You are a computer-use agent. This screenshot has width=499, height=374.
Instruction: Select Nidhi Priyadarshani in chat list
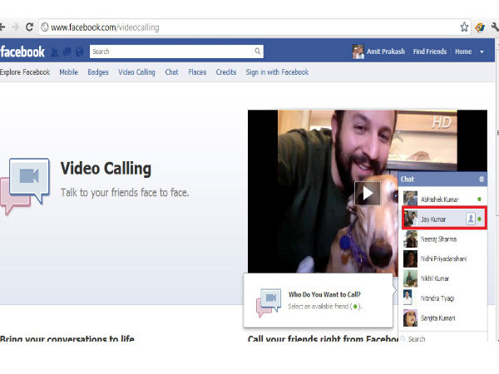pyautogui.click(x=443, y=258)
